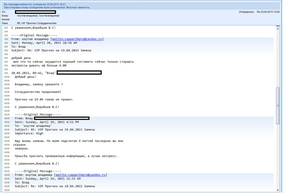Click the scrollbar track below the thumb
This screenshot has width=283, height=194.
[x=278, y=156]
